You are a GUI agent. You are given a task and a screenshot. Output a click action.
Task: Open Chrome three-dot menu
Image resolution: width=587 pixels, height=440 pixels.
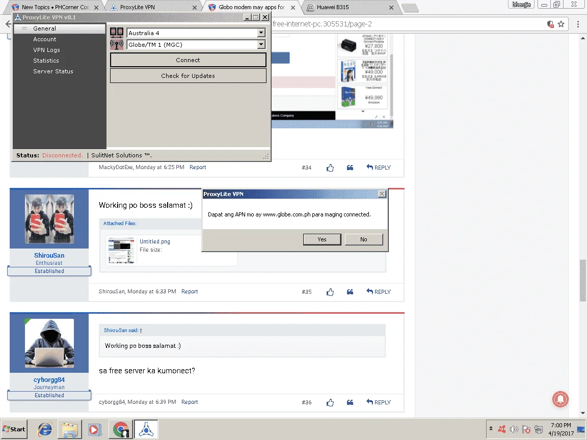[x=578, y=24]
